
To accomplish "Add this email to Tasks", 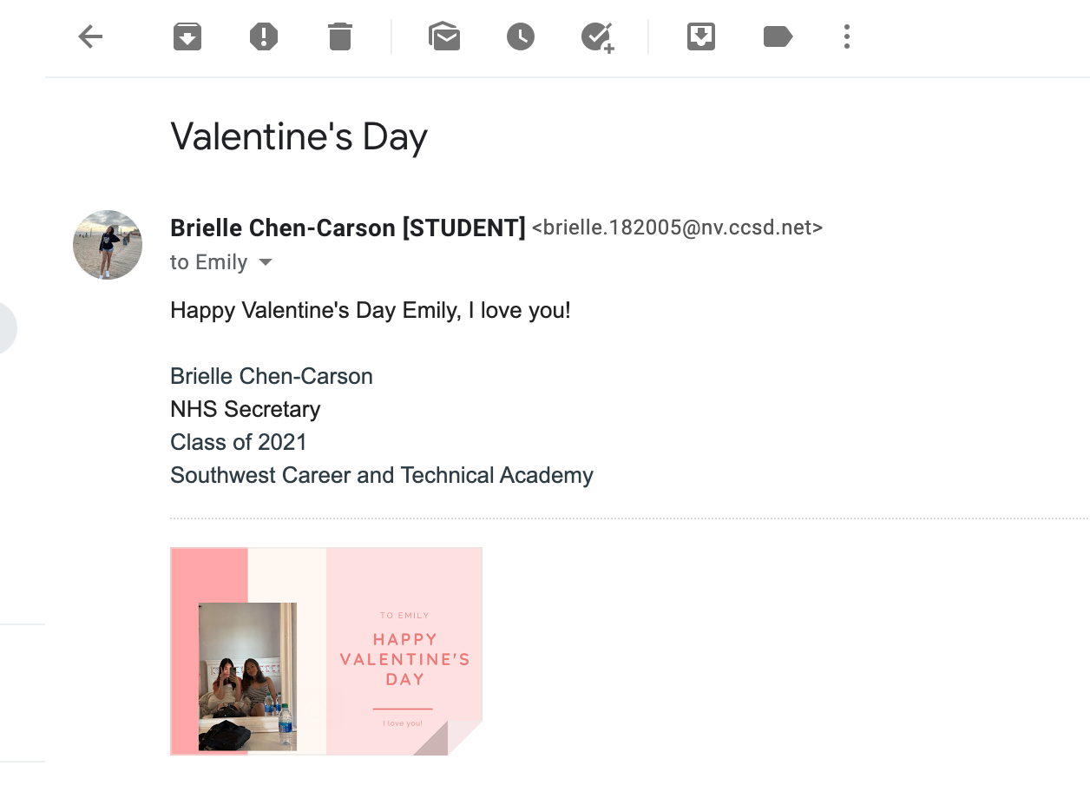I will click(597, 36).
